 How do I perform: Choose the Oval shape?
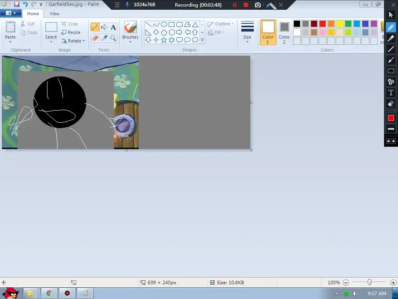(x=164, y=25)
